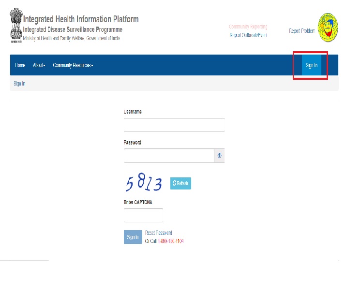
Task: Click the Report Outbreak/Event link
Action: click(x=248, y=35)
